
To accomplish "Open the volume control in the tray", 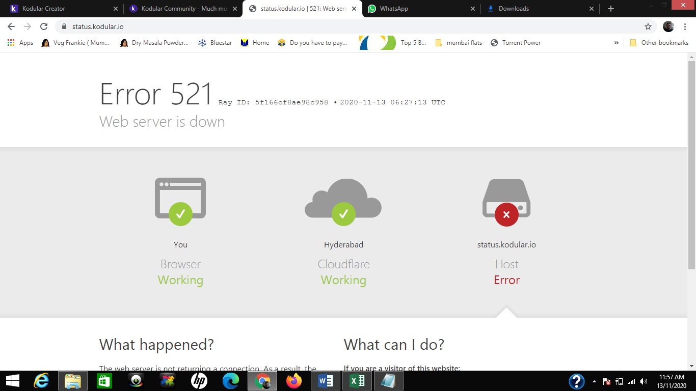I will (x=644, y=381).
